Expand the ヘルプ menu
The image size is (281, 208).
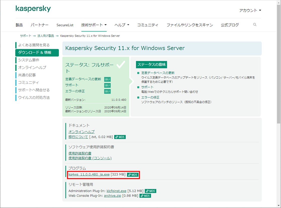[x=122, y=25]
